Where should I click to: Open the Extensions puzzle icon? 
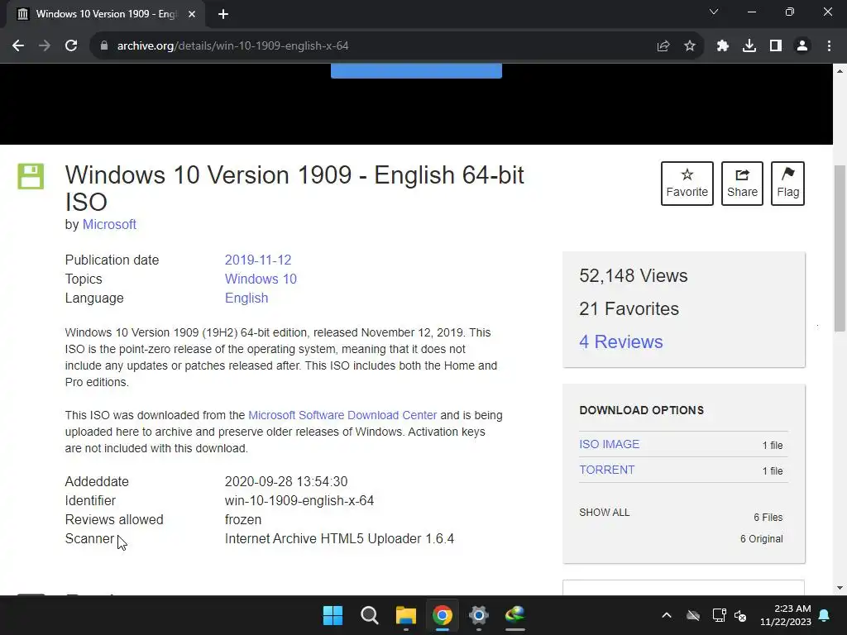723,46
